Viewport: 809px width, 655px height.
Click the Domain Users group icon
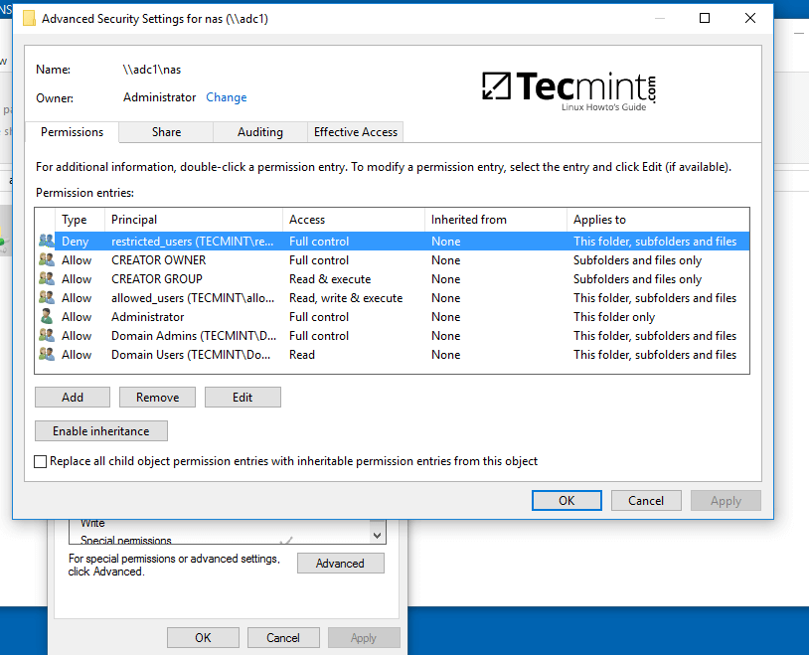pos(47,354)
